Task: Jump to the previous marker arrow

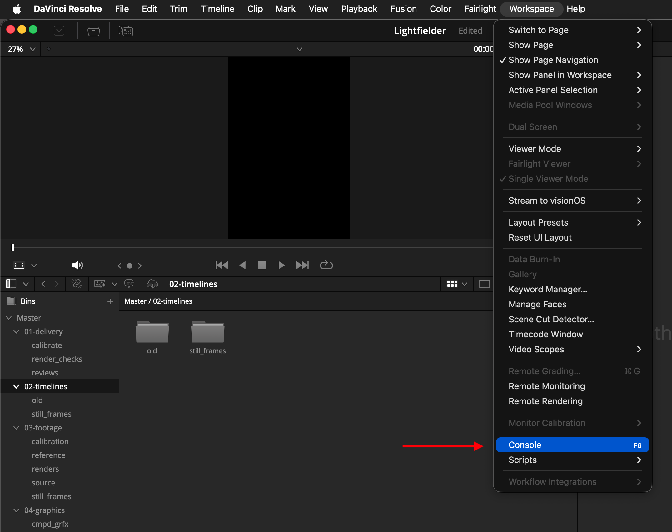Action: click(119, 266)
